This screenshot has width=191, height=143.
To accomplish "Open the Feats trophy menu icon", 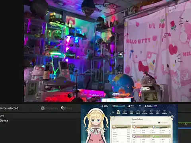I will (x=151, y=112).
